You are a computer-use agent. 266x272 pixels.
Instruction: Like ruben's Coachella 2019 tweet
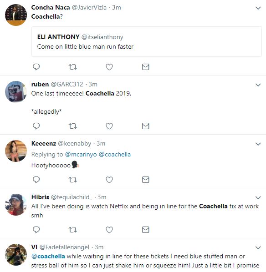(x=109, y=126)
